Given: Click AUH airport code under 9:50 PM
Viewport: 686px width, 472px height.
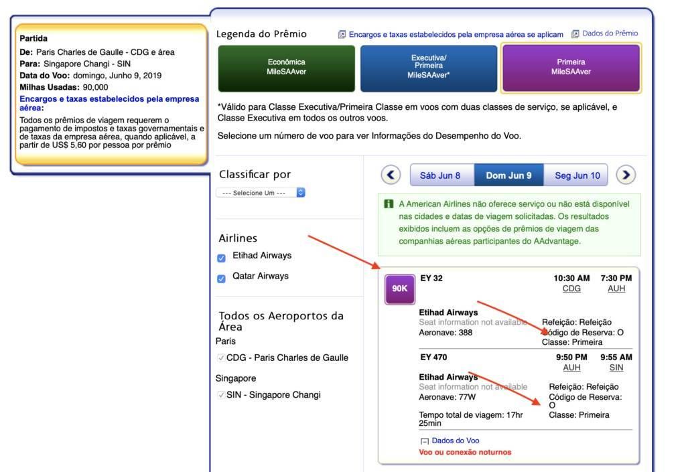Looking at the screenshot, I should (572, 368).
